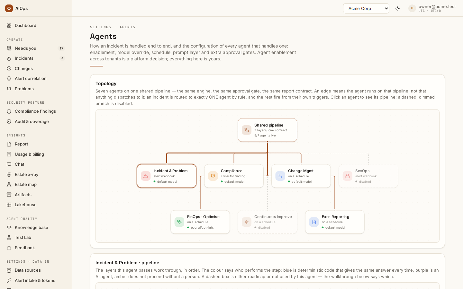Toggle the light/dark theme icon
The width and height of the screenshot is (463, 289).
(398, 8)
